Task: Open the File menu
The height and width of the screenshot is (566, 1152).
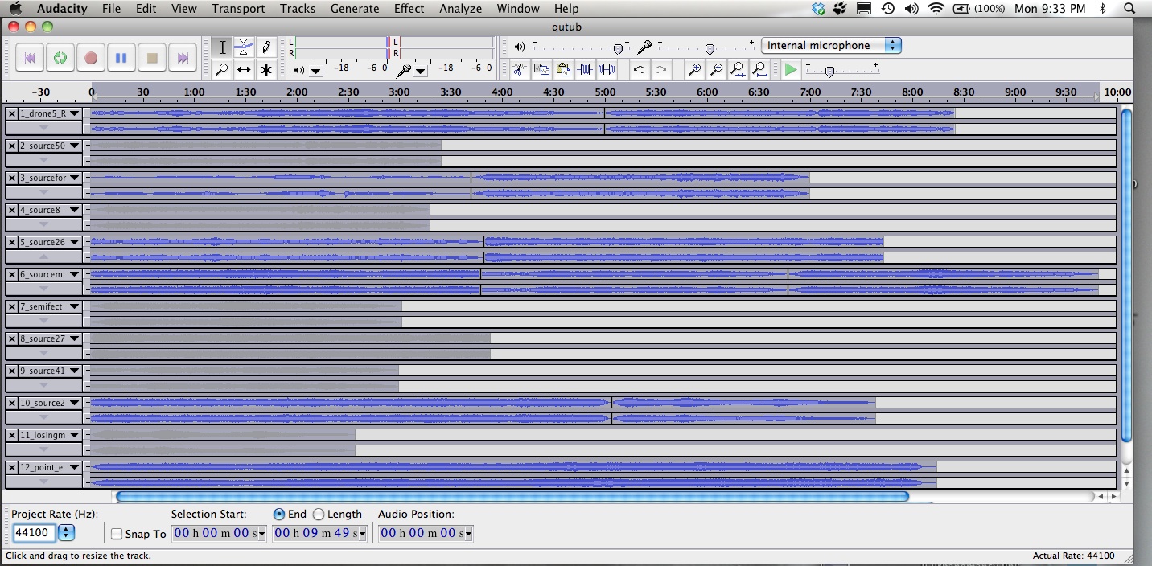Action: (x=111, y=8)
